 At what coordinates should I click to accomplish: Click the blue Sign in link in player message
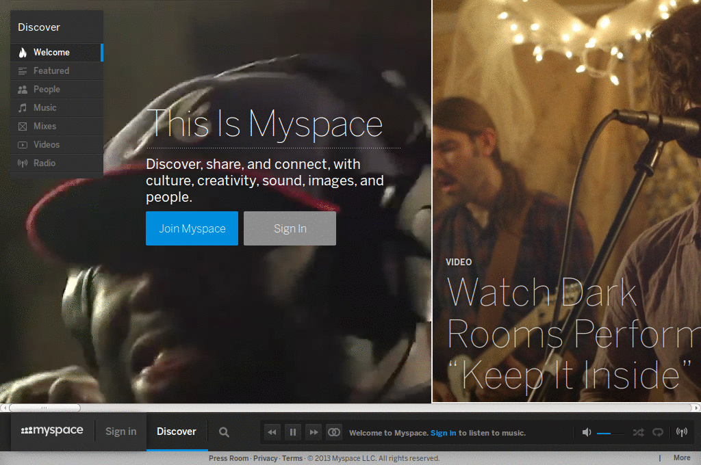coord(443,433)
